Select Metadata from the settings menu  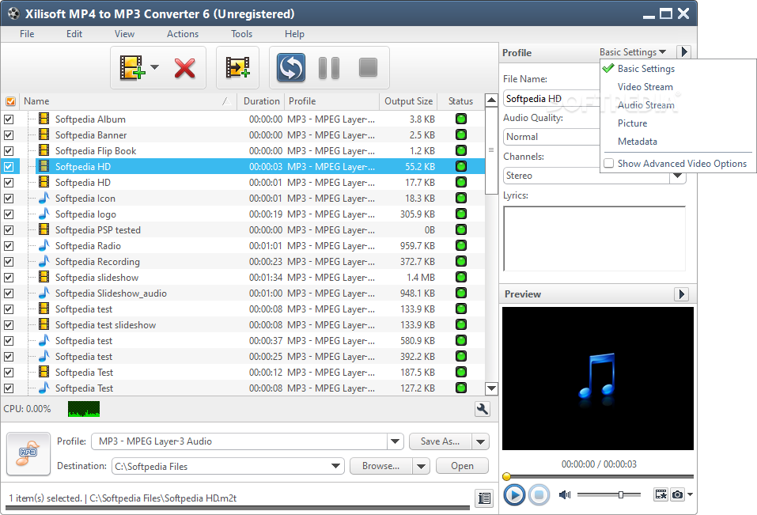tap(638, 142)
